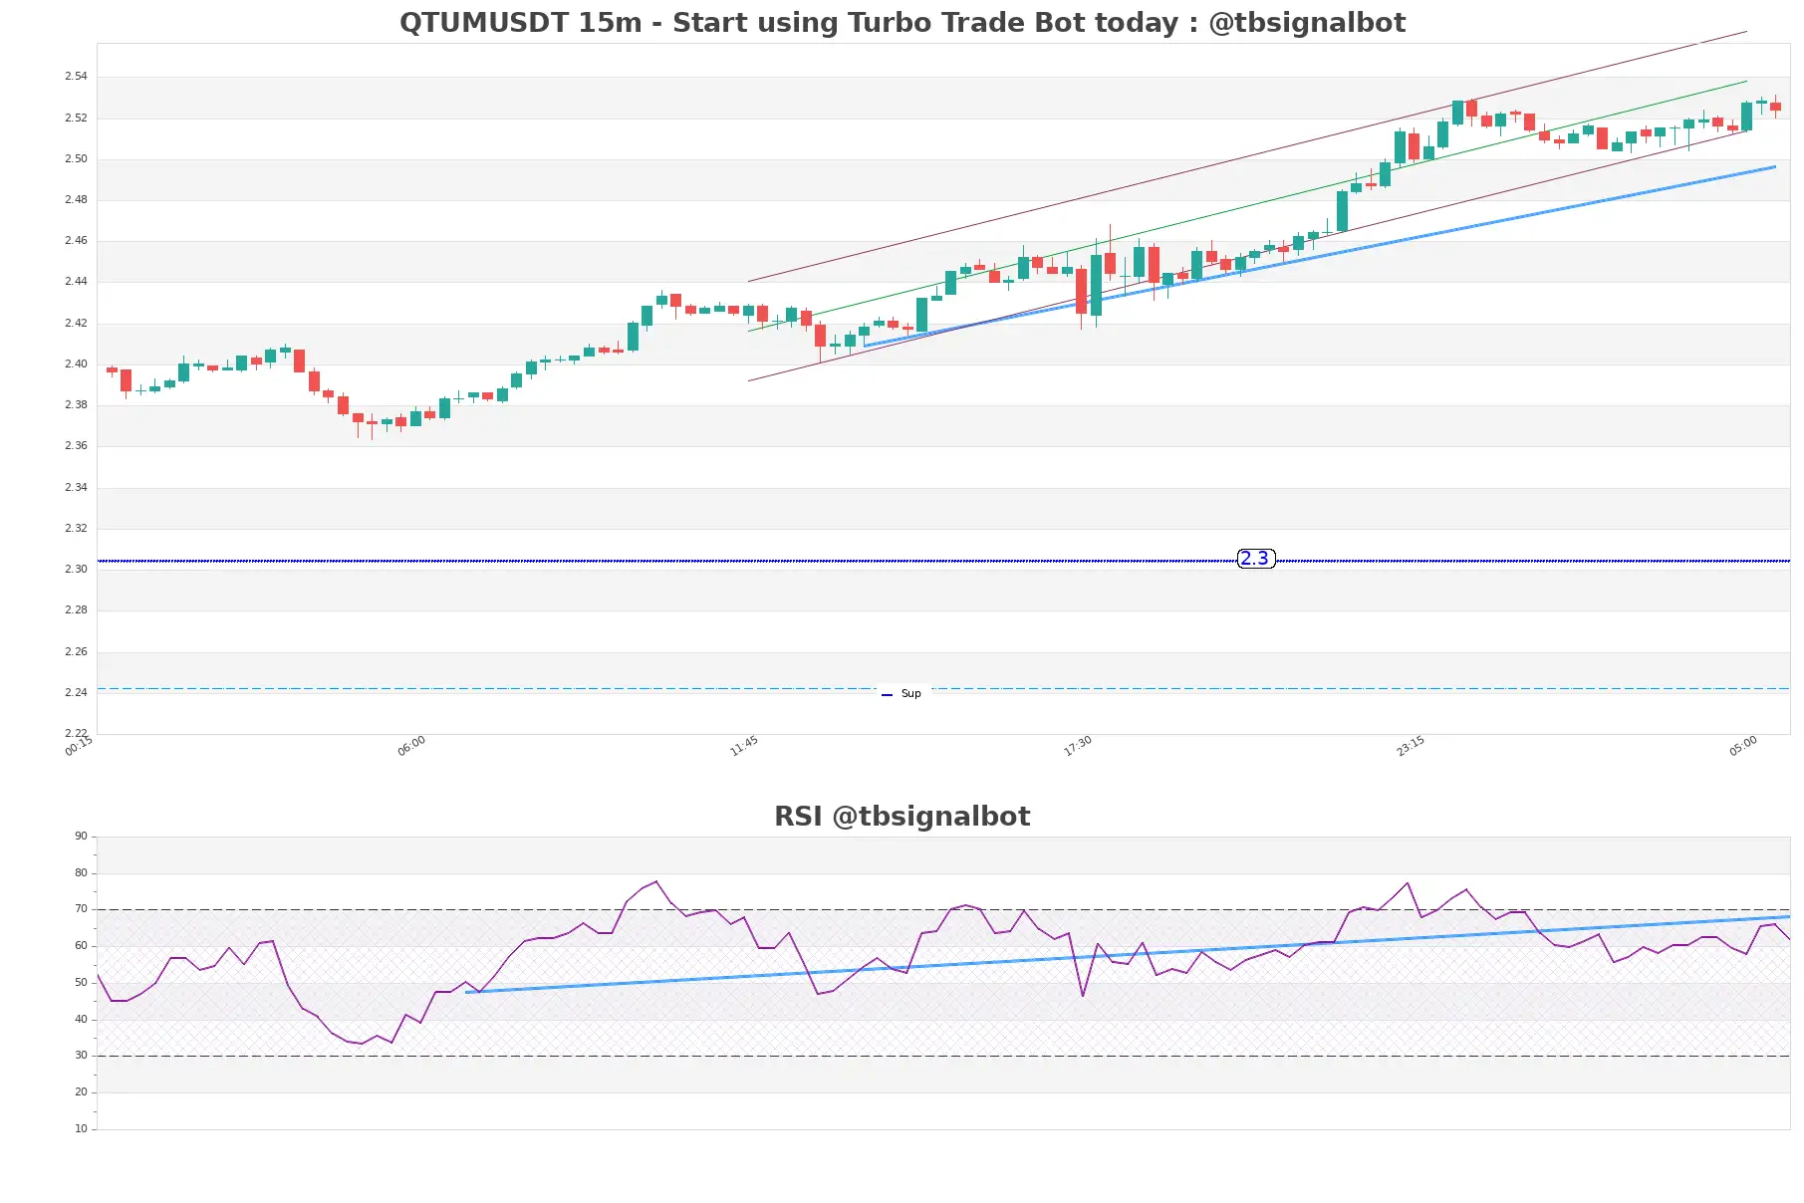Click the RSI 50 axis label

(81, 982)
